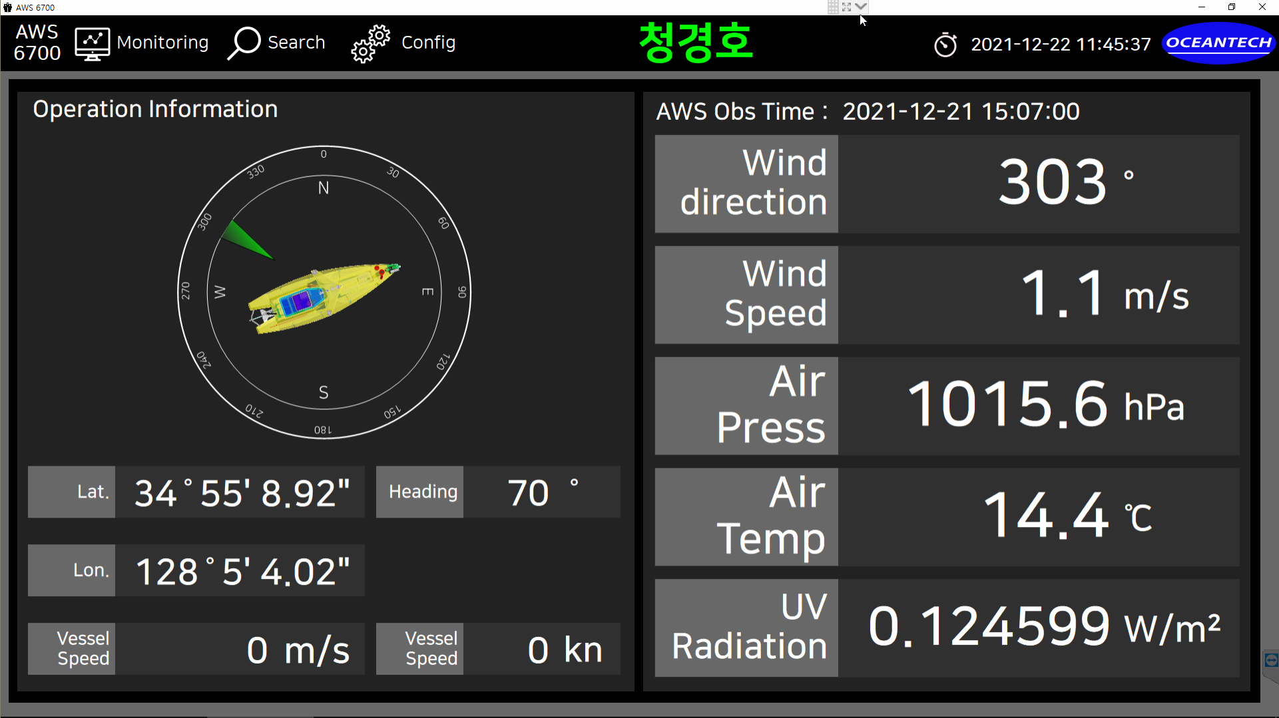Click the grid icon in title bar toolbar

click(x=833, y=7)
